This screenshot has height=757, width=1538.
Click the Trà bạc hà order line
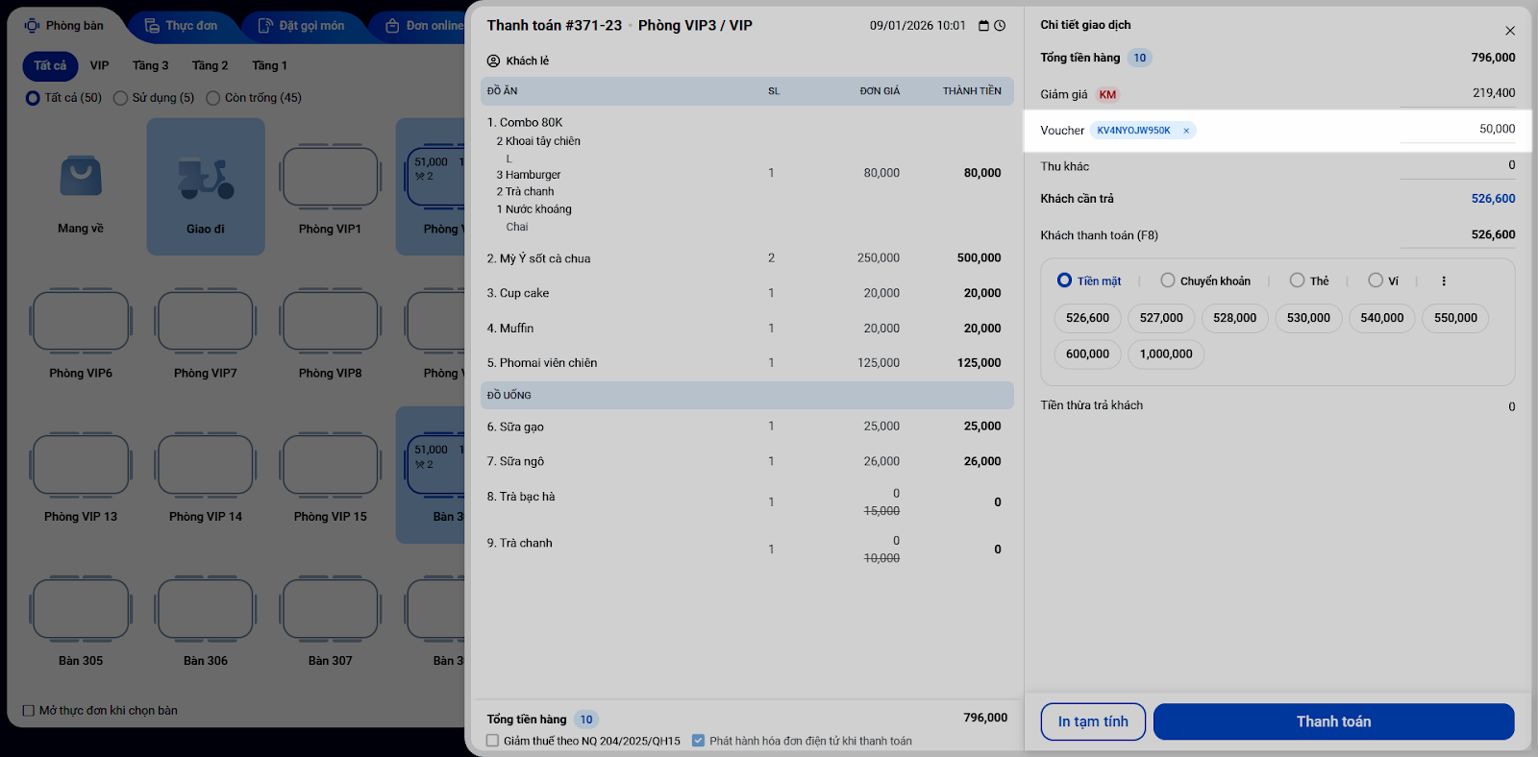[747, 501]
